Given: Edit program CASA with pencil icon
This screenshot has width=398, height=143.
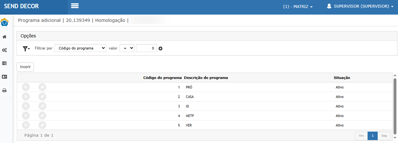Looking at the screenshot, I should (x=42, y=97).
